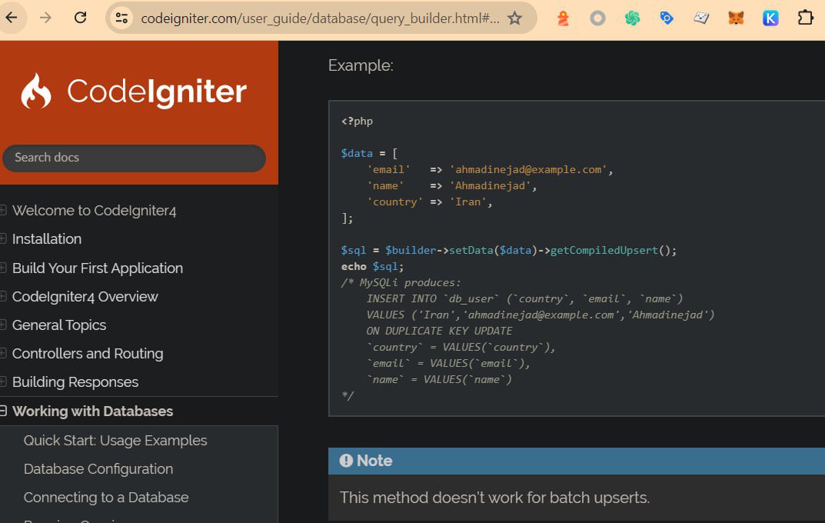Open Connecting to a Database page
Viewport: 825px width, 523px height.
(106, 497)
